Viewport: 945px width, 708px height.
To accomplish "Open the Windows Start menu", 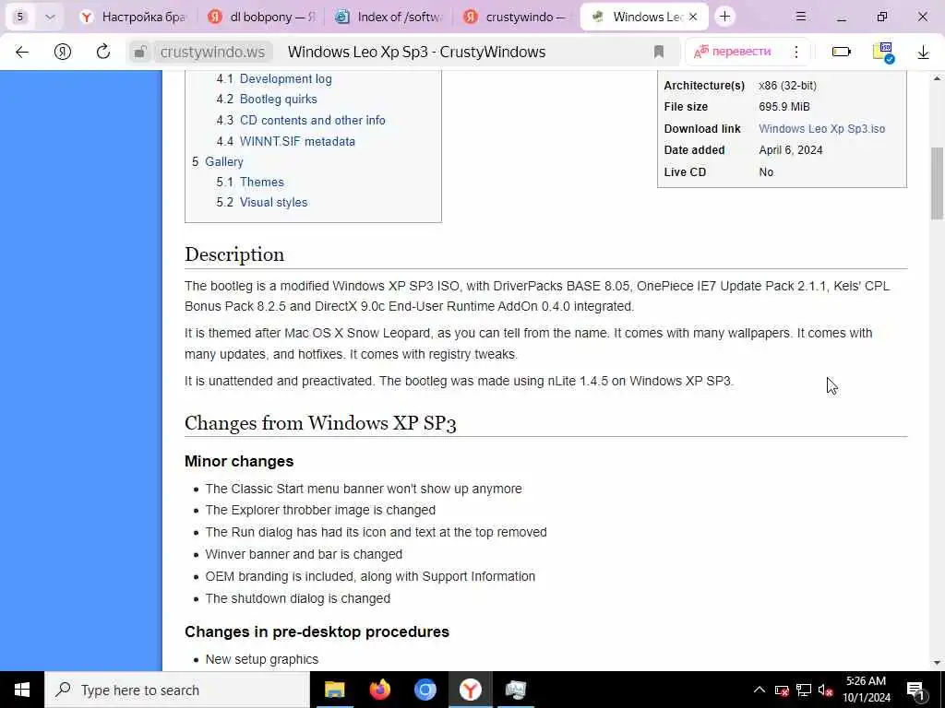I will (x=22, y=690).
